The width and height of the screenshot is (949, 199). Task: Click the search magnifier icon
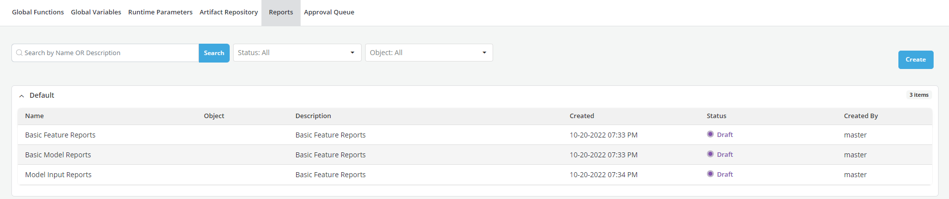point(19,53)
